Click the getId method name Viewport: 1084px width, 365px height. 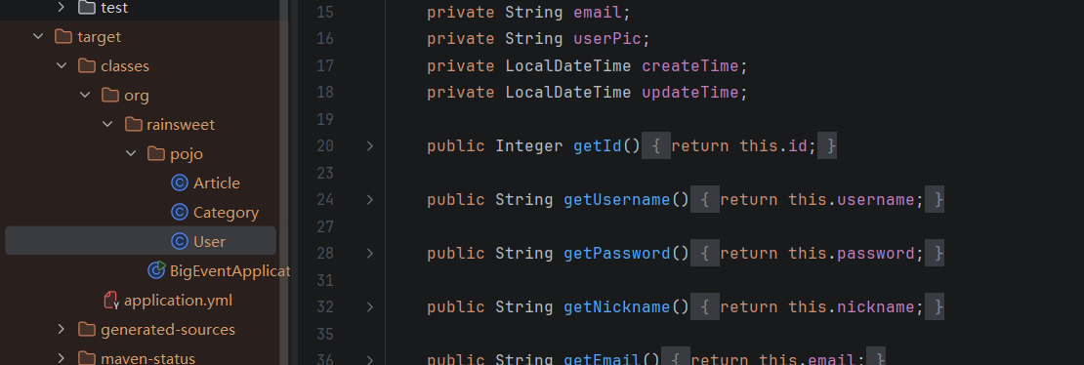coord(598,145)
